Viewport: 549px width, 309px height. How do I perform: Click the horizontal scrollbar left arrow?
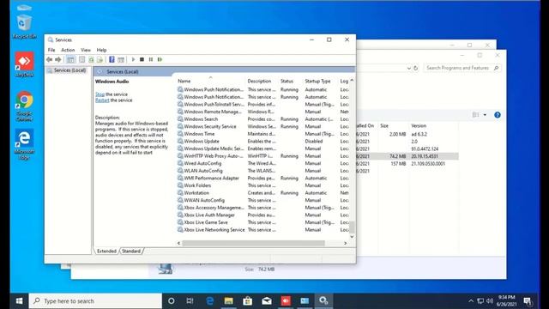click(179, 243)
